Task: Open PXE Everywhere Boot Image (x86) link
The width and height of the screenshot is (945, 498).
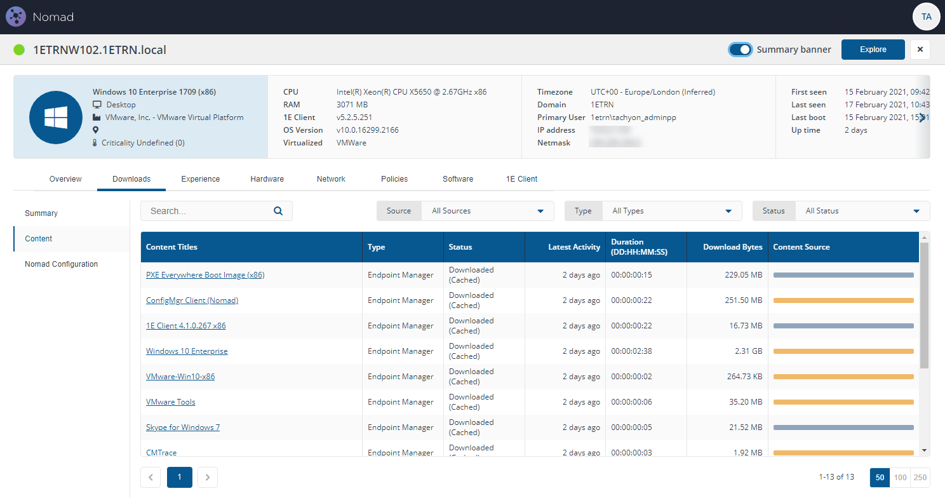Action: (x=205, y=275)
